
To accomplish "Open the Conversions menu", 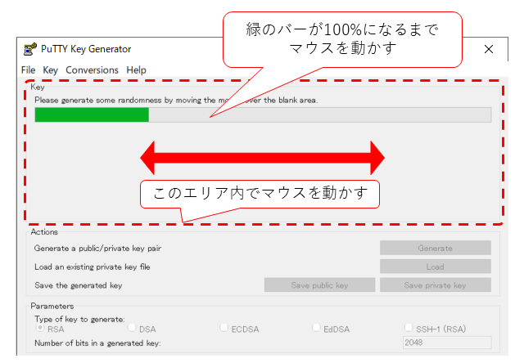I will [x=92, y=70].
